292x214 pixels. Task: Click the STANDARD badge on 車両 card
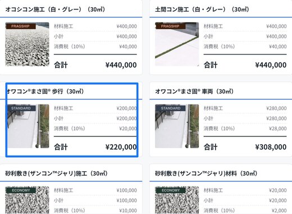point(171,108)
